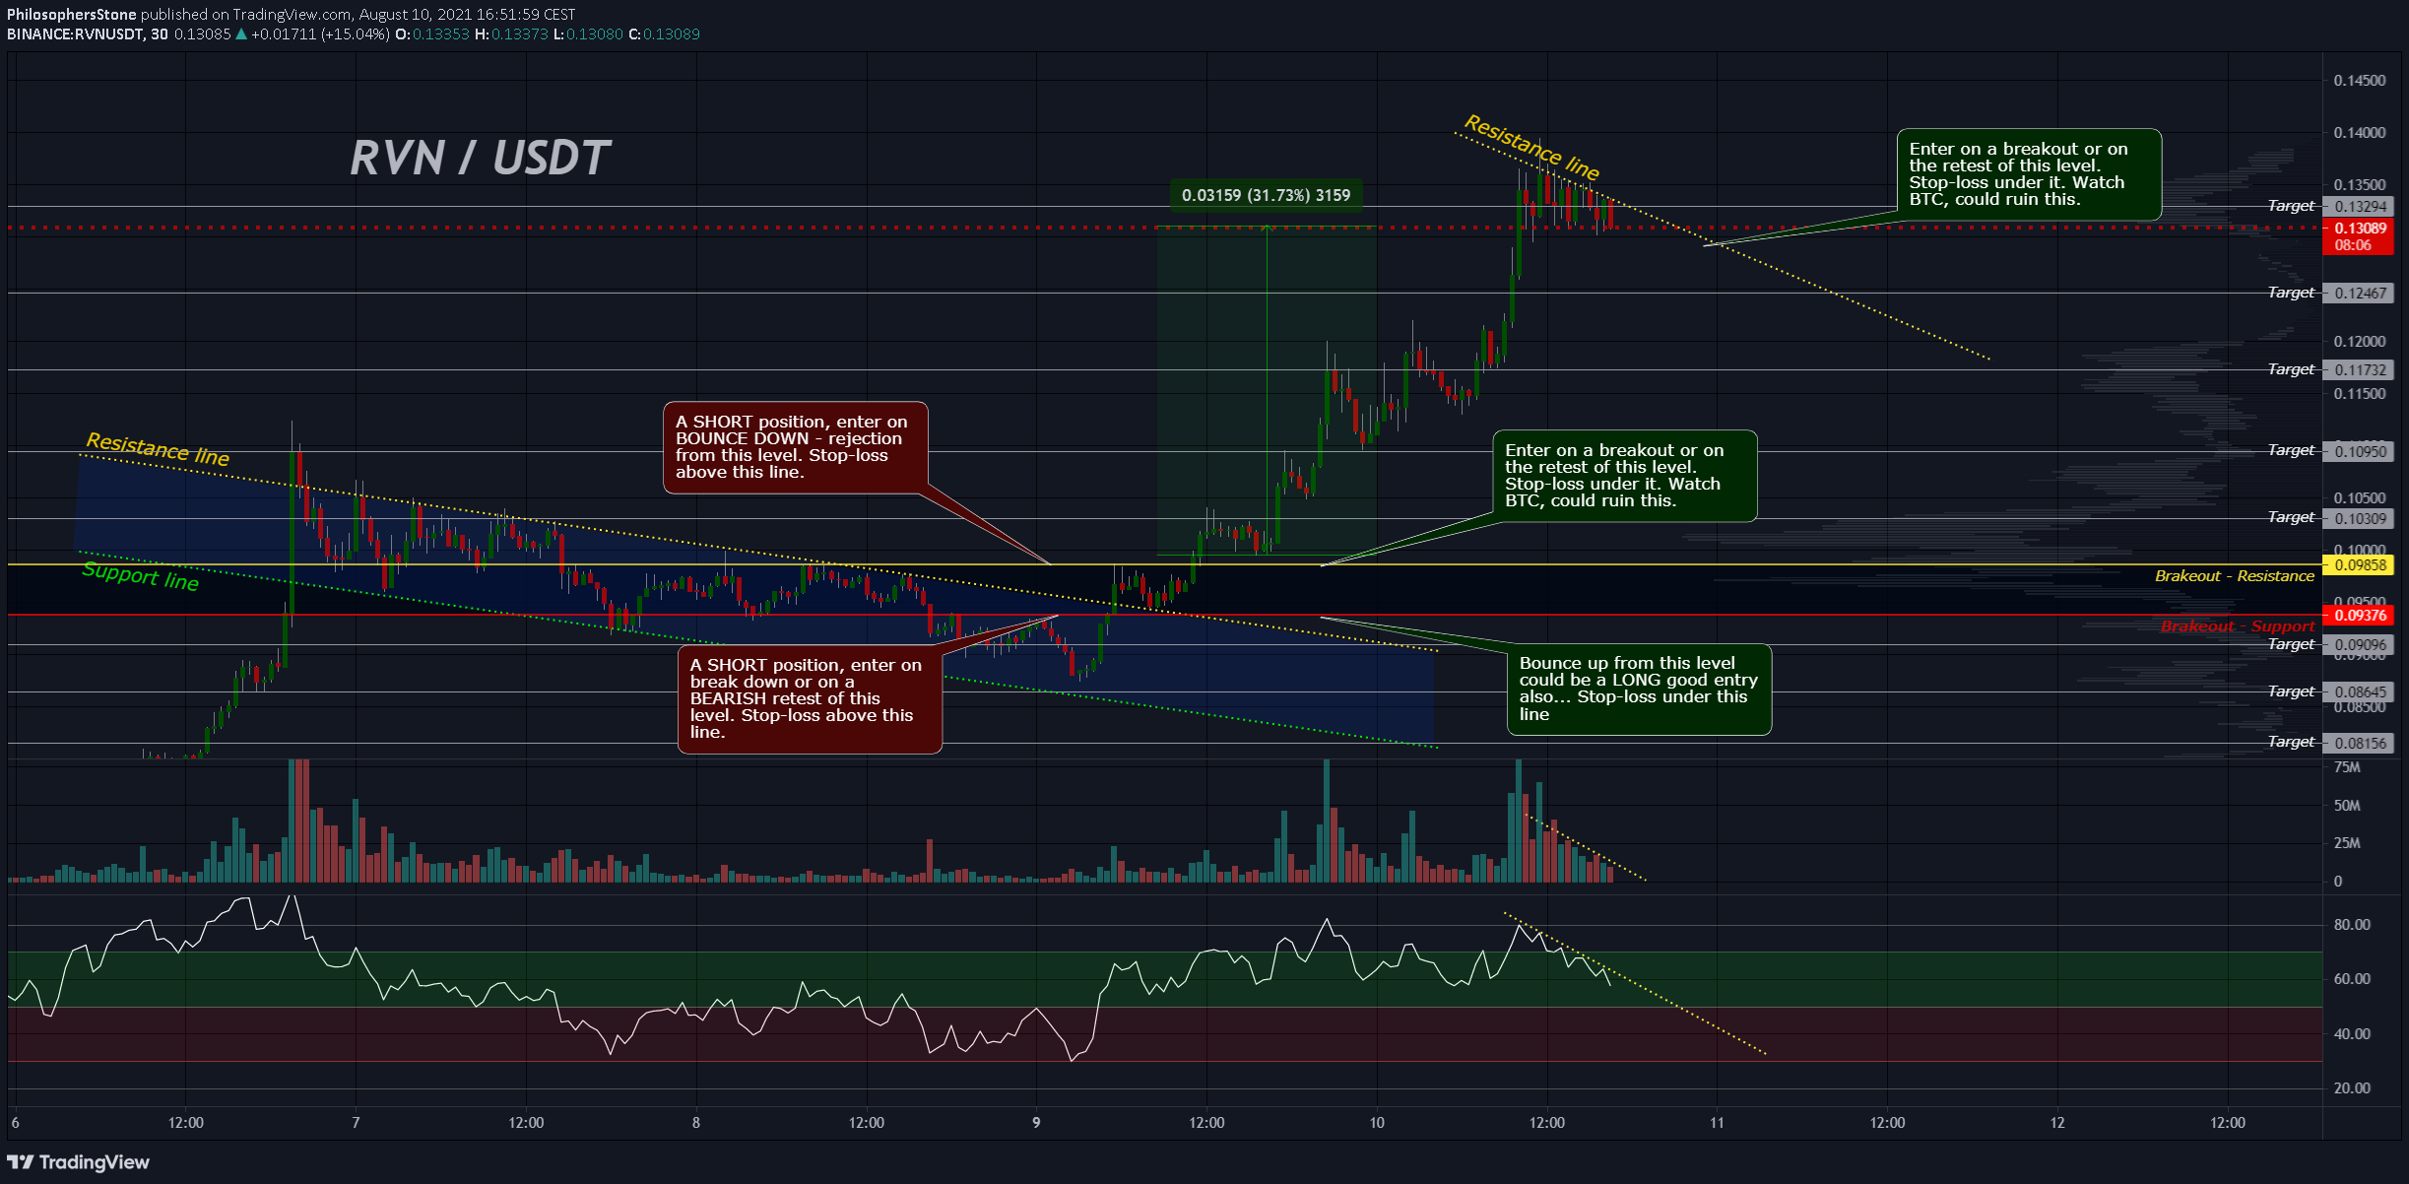Click the middle green 'Enter on a breakout' note
The height and width of the screenshot is (1184, 2409).
pyautogui.click(x=1625, y=476)
